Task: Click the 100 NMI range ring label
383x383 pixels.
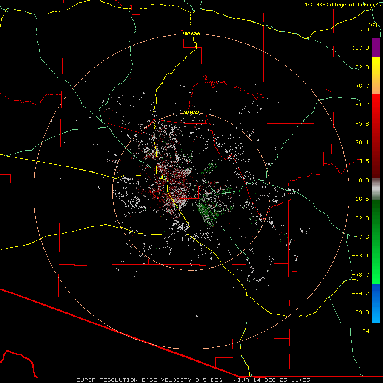Action: click(191, 34)
